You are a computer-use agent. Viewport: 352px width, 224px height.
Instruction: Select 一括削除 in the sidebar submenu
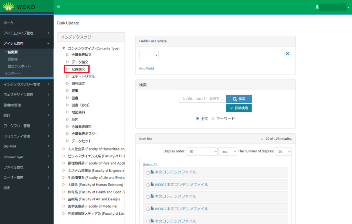click(11, 59)
